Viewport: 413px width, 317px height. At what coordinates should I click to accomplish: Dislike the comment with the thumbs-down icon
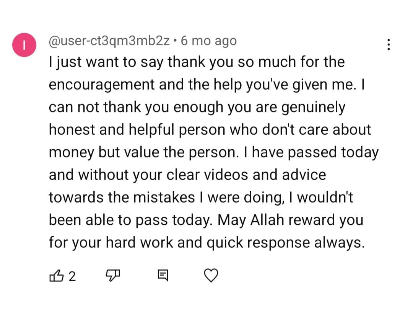click(x=113, y=276)
